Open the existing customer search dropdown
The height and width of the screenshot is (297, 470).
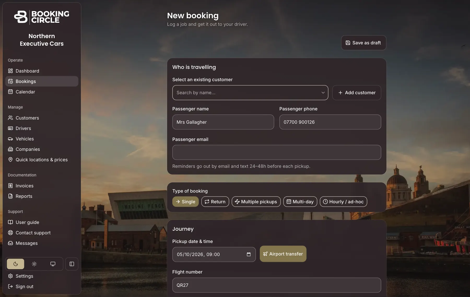(x=250, y=93)
